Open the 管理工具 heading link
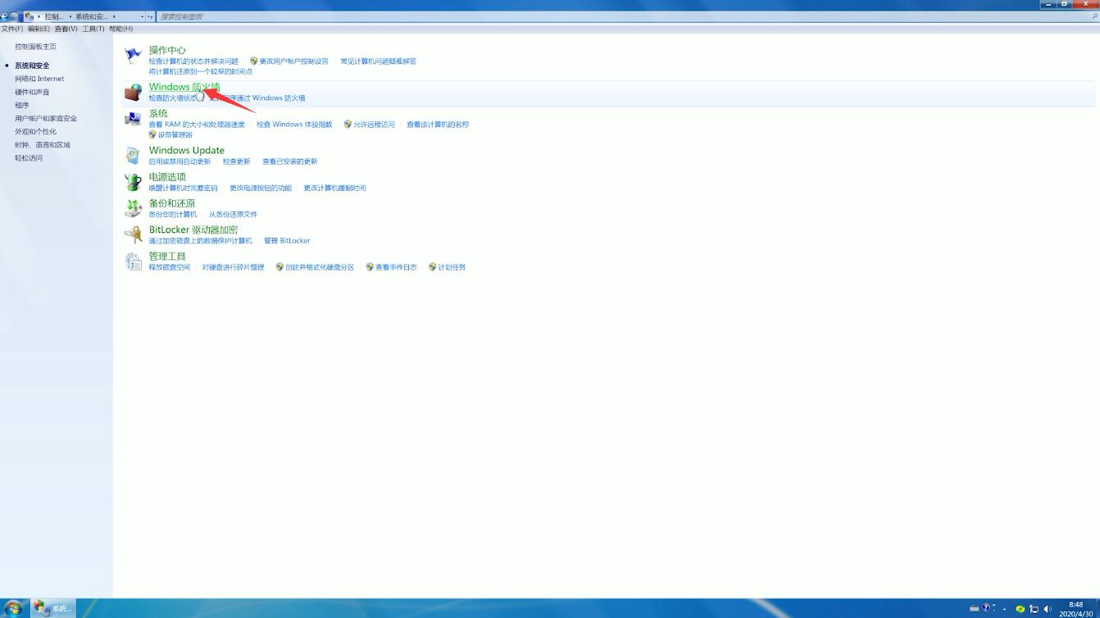 tap(167, 256)
